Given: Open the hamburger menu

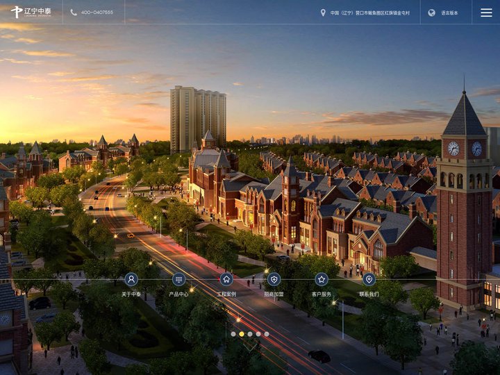Looking at the screenshot, I should tap(486, 12).
